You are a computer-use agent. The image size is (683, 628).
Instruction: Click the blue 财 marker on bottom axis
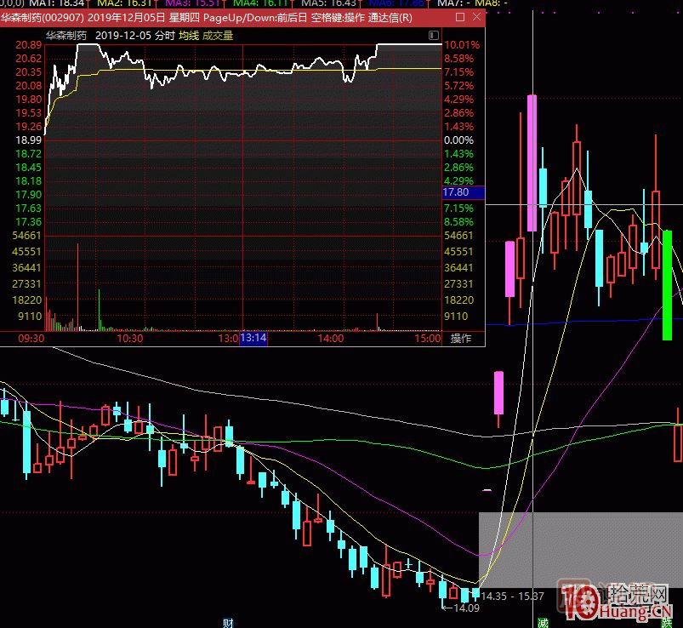pos(228,622)
